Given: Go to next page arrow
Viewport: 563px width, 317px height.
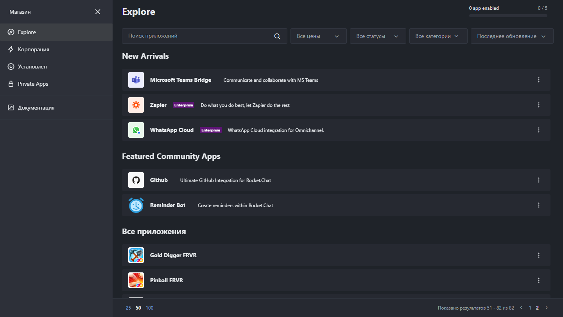Looking at the screenshot, I should 547,308.
